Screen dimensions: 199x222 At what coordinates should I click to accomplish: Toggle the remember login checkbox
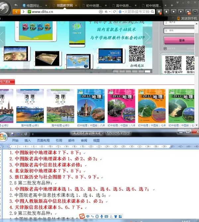click(165, 49)
